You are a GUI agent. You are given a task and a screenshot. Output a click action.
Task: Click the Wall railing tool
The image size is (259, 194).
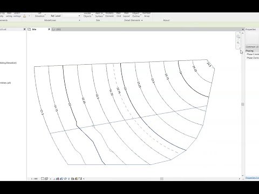9,15
